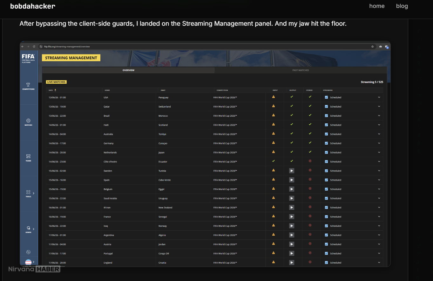Click the browser reload icon
Viewport: 433px width, 281px height.
pyautogui.click(x=34, y=47)
